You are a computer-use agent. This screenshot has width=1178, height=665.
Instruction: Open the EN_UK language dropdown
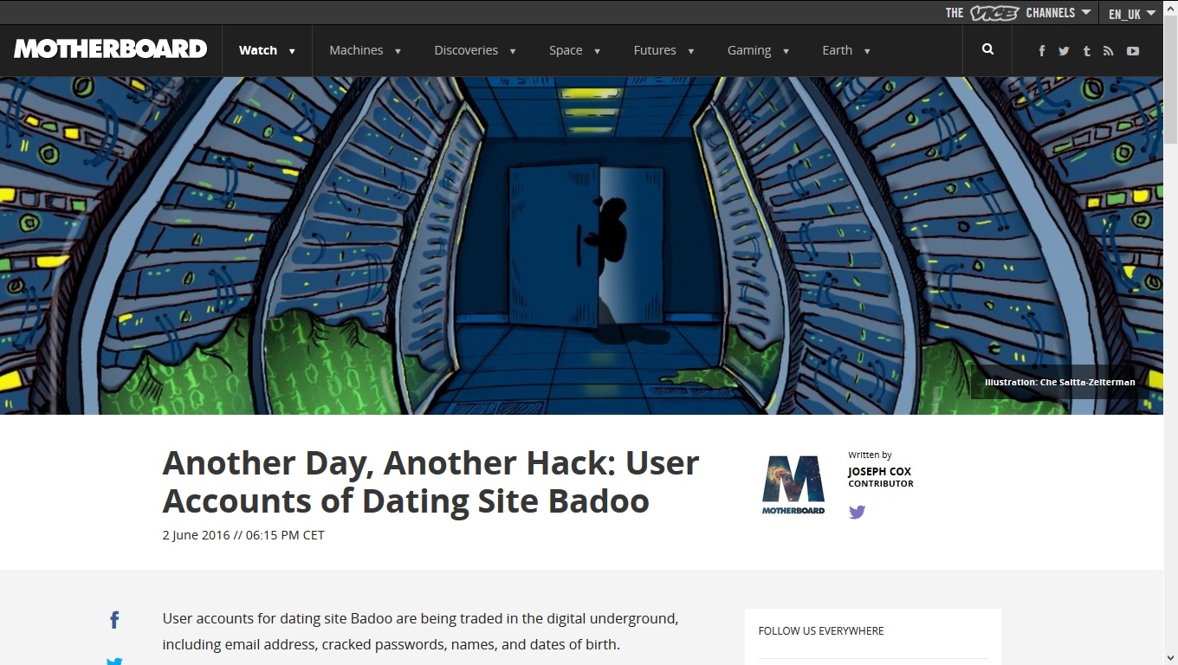click(1132, 13)
